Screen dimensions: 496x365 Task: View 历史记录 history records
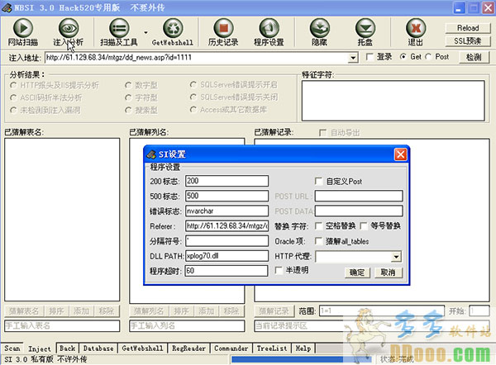pyautogui.click(x=223, y=32)
